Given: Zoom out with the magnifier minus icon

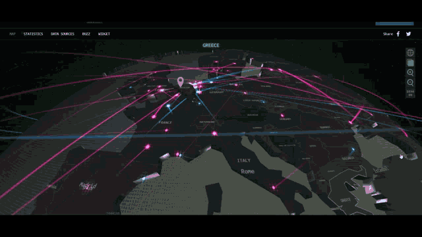Looking at the screenshot, I should point(410,82).
